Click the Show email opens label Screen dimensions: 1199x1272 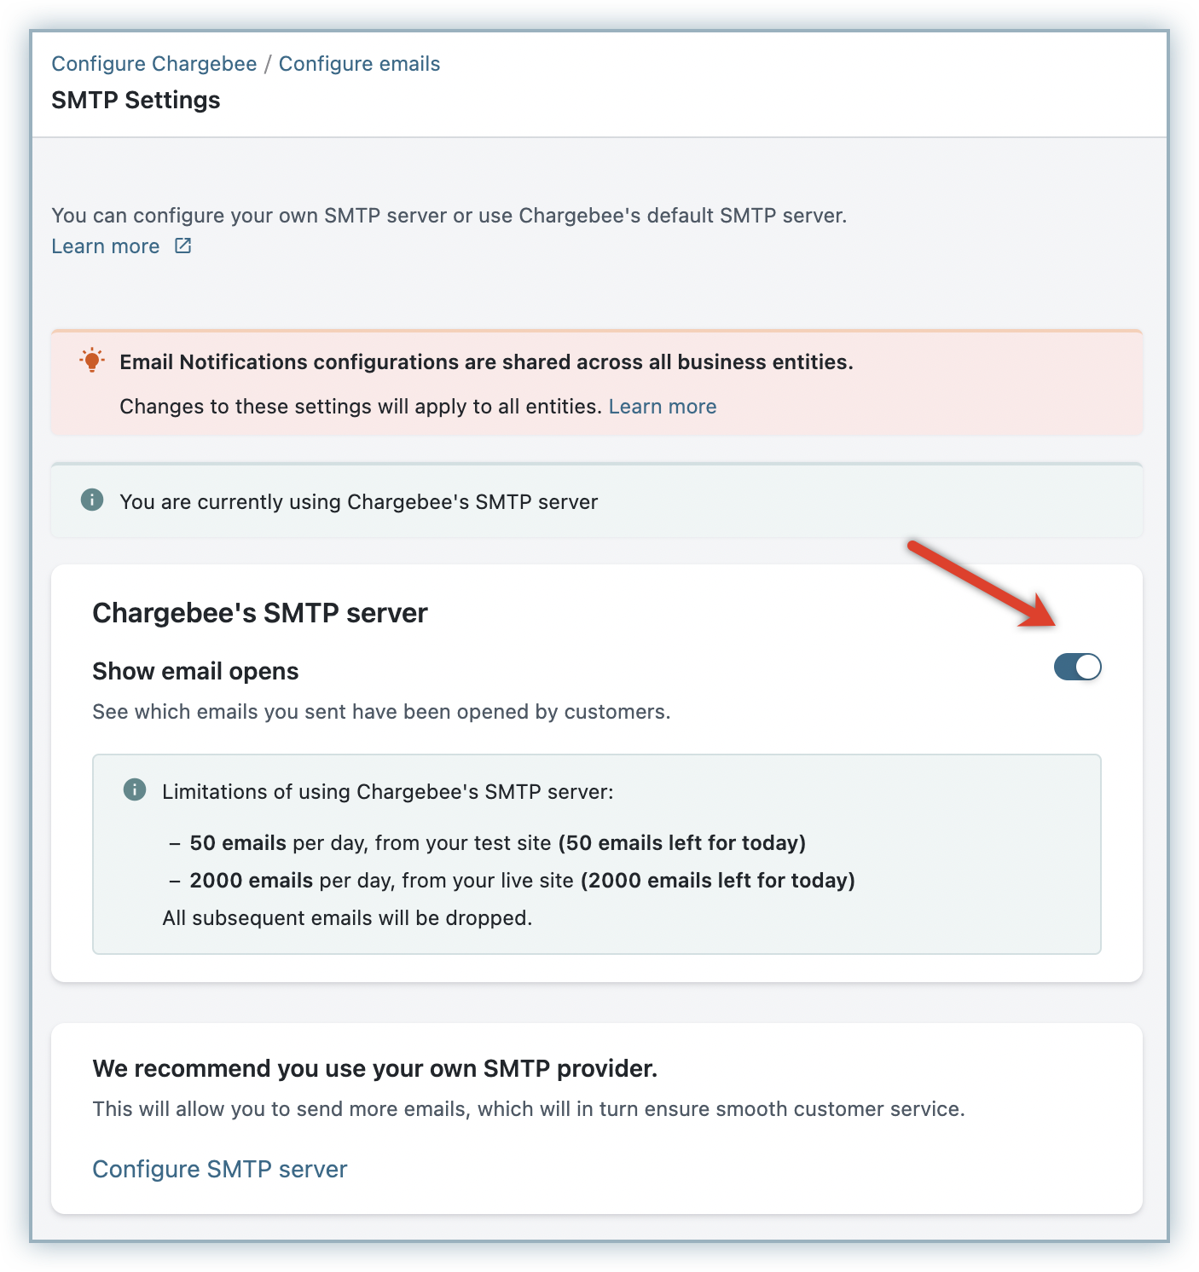point(195,672)
